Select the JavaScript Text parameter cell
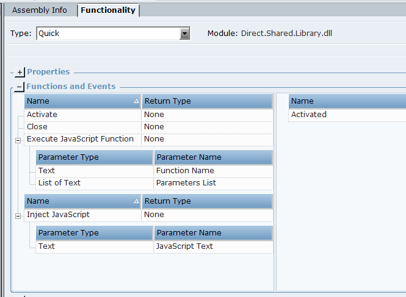The width and height of the screenshot is (406, 297). [184, 246]
